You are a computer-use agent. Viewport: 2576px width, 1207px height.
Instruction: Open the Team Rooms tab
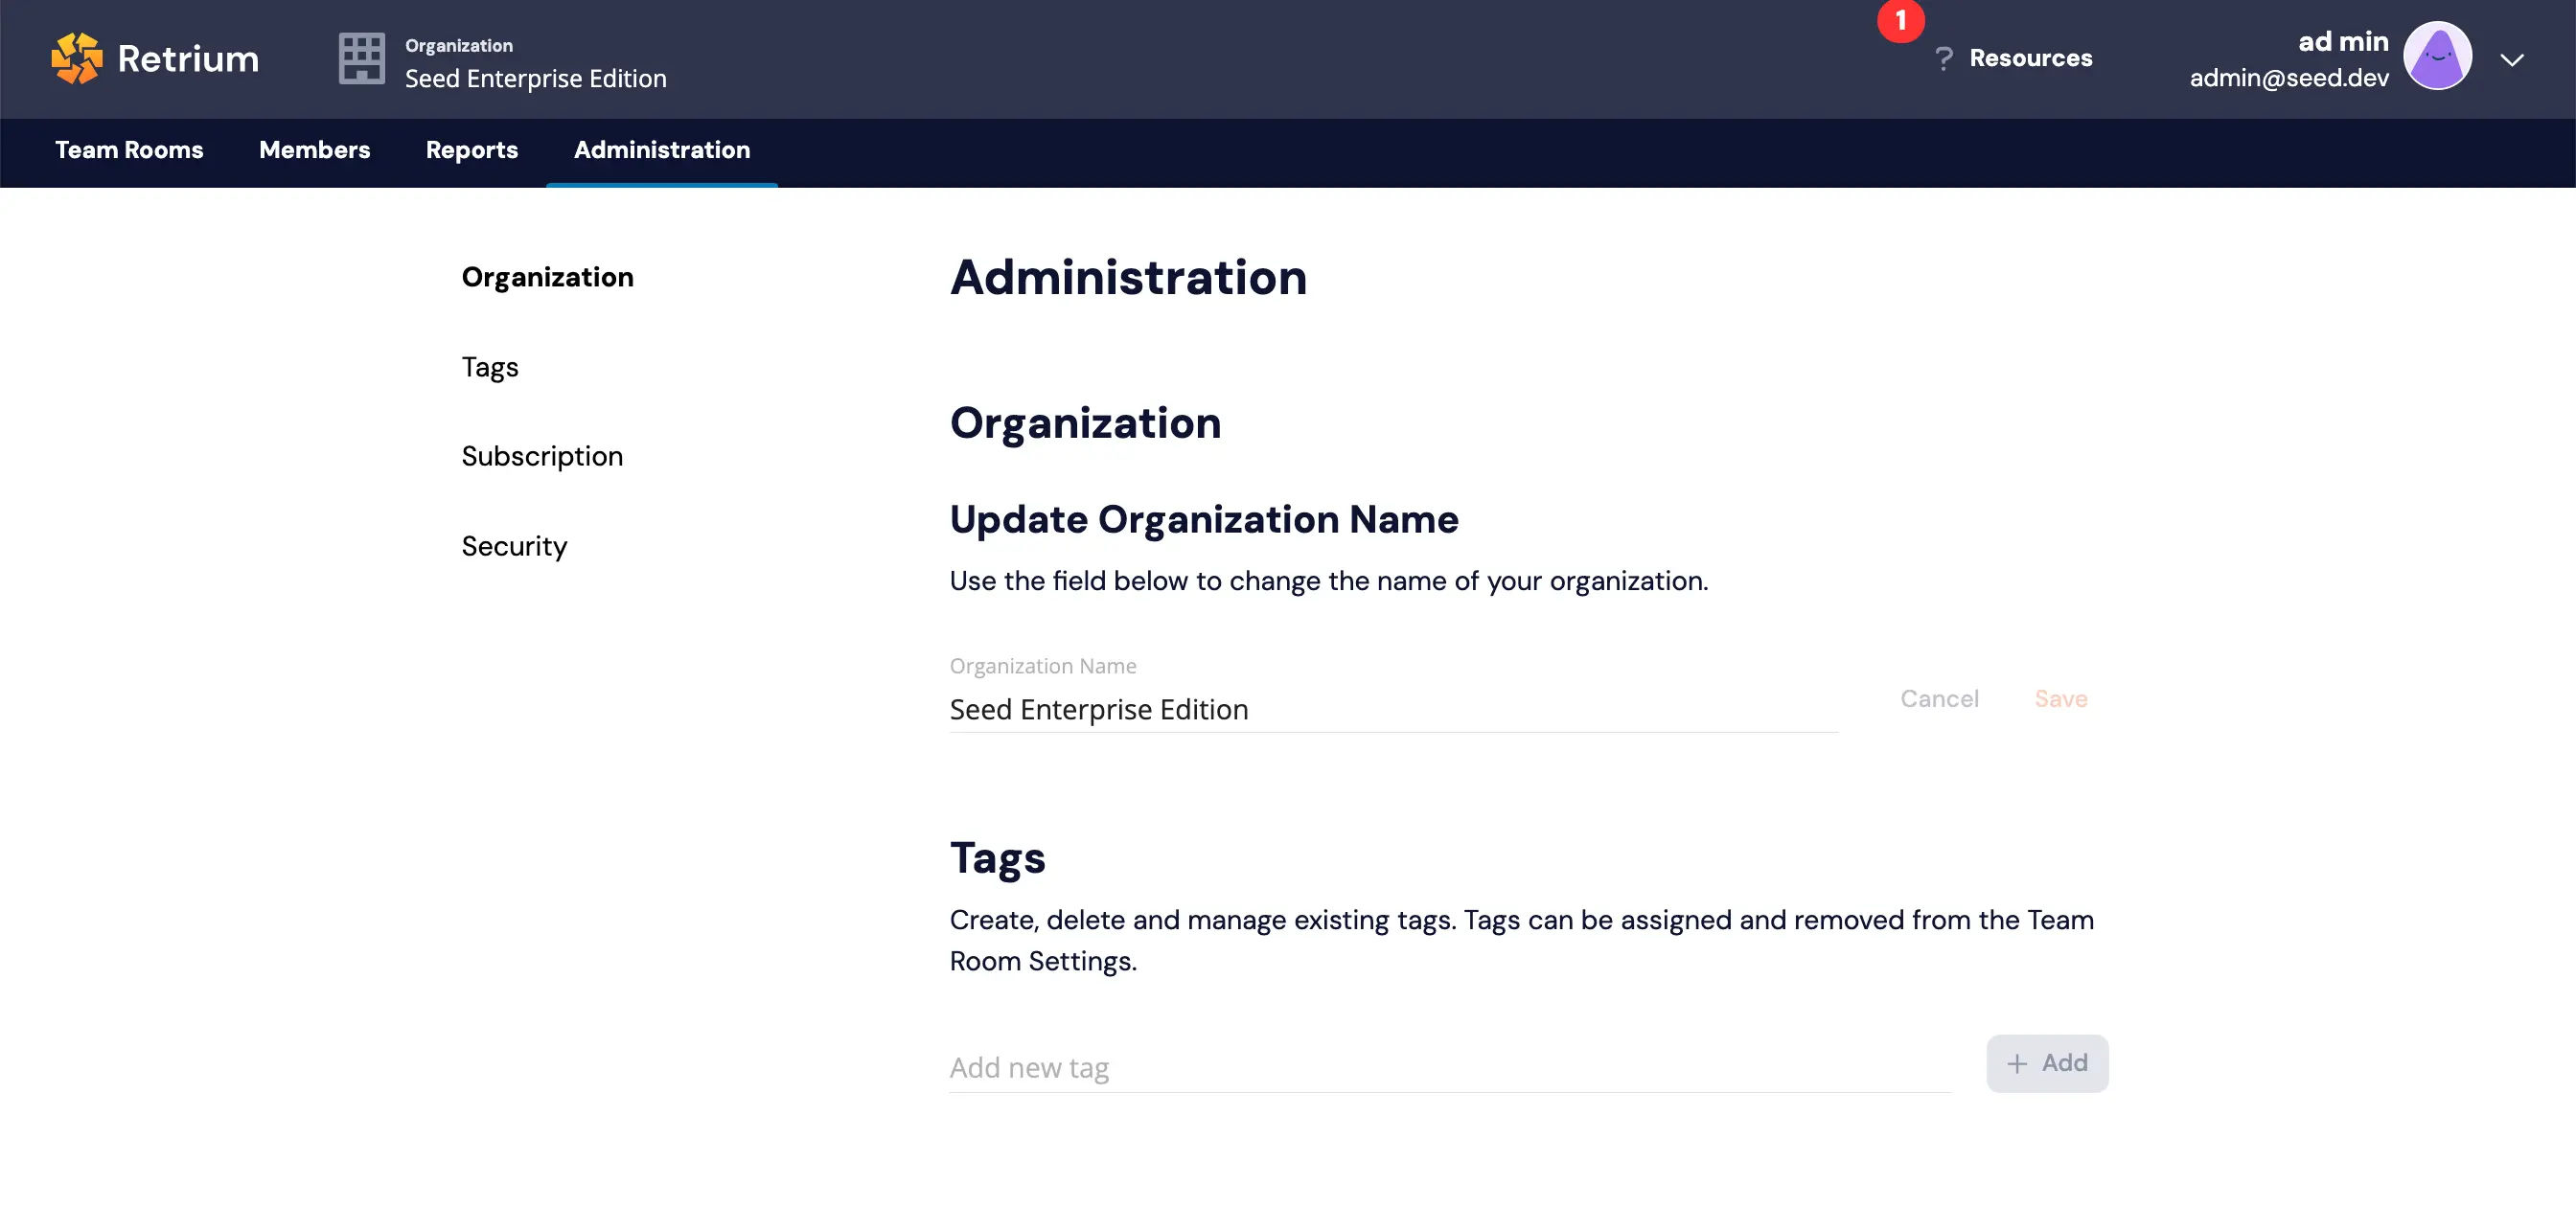129,149
